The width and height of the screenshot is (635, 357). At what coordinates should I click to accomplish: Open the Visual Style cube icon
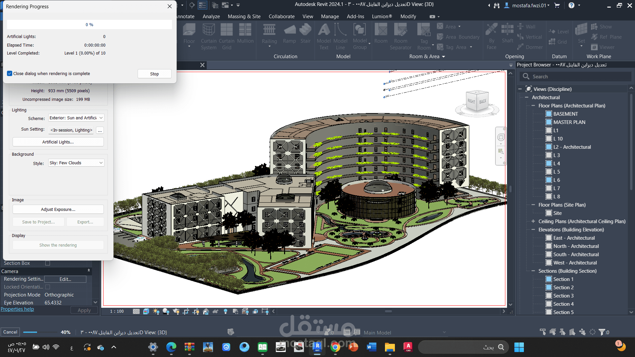pos(146,311)
